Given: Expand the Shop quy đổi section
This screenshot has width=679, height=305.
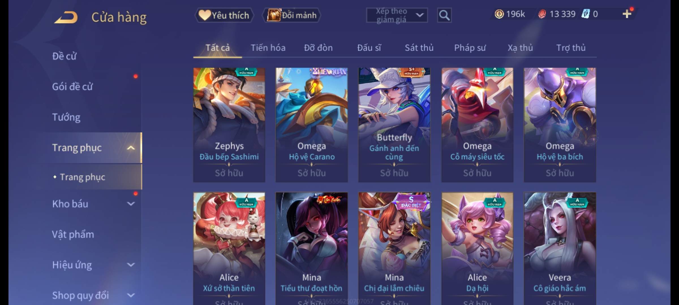Looking at the screenshot, I should tap(131, 295).
